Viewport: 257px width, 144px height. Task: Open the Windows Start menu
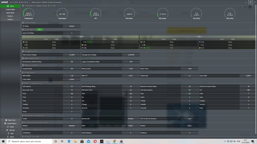pyautogui.click(x=3, y=141)
